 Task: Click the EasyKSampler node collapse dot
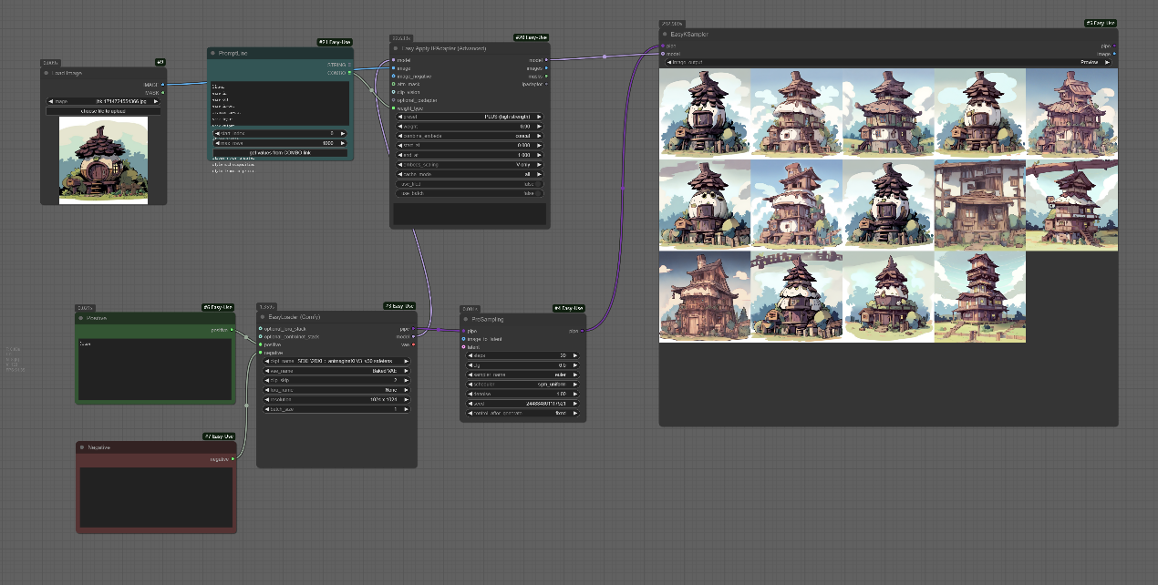point(663,35)
